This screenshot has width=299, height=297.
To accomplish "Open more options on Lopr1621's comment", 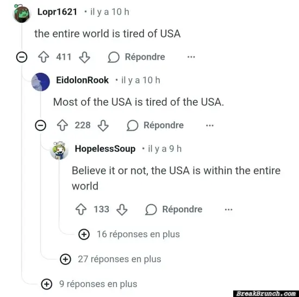I will click(x=191, y=57).
